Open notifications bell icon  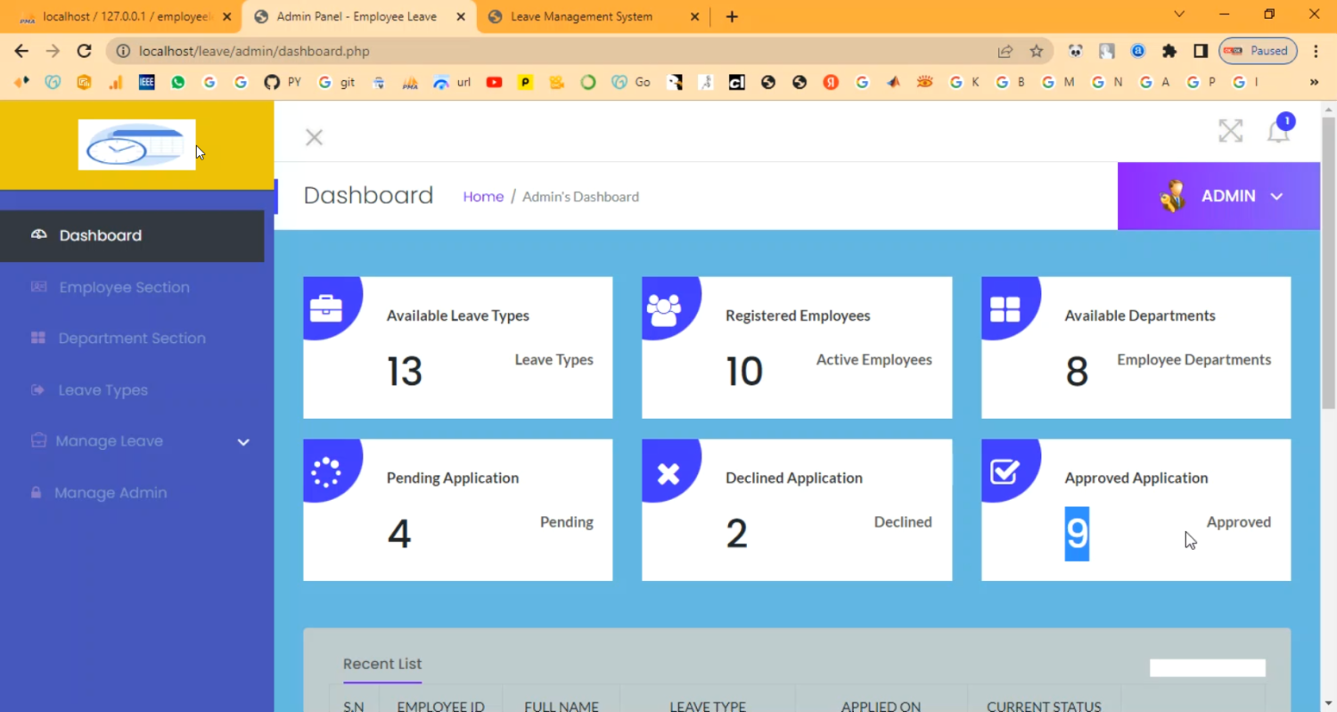[1278, 132]
